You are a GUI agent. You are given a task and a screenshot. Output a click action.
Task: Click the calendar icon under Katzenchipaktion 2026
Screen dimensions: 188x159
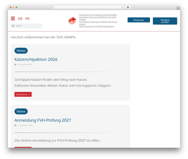tap(15, 64)
